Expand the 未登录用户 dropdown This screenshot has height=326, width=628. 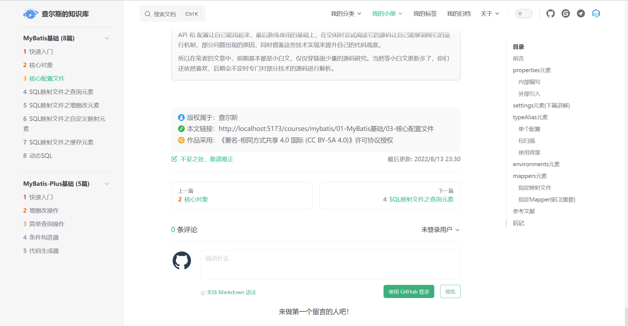[x=440, y=230]
